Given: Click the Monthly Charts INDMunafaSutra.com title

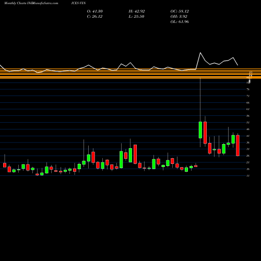Looking at the screenshot, I should coord(31,3).
